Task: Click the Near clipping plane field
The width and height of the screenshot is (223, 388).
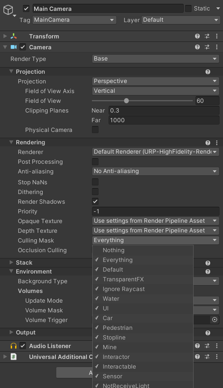Action: click(164, 110)
